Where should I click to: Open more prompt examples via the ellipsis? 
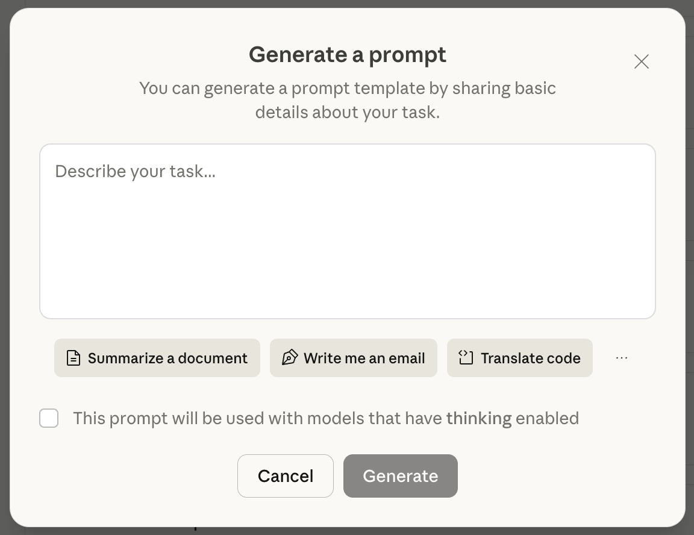(621, 358)
